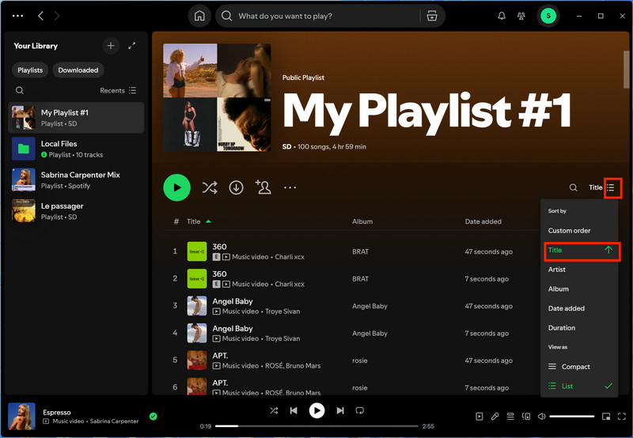Sort by Duration
This screenshot has width=633, height=438.
pos(580,328)
